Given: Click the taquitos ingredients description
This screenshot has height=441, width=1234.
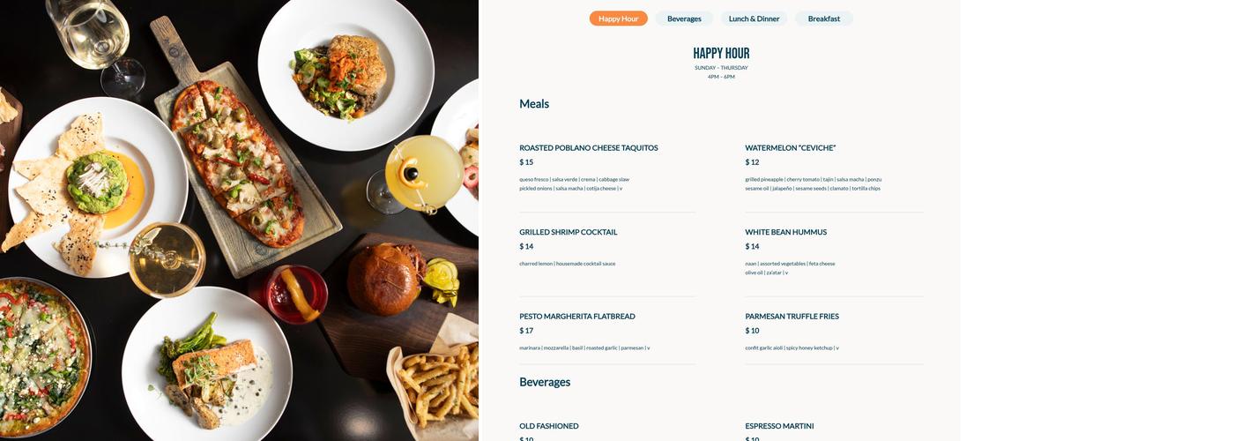Looking at the screenshot, I should (x=575, y=183).
